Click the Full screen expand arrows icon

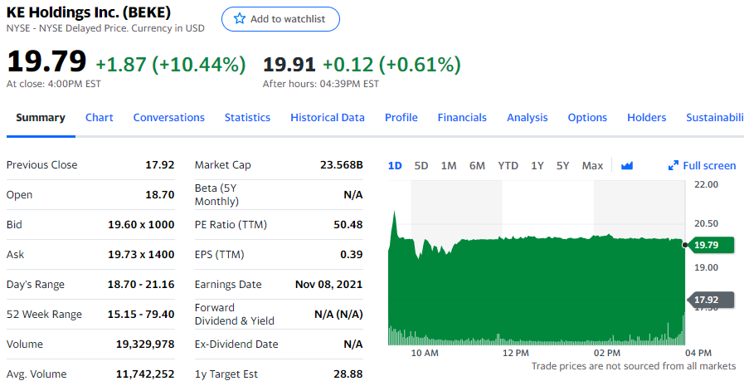[673, 166]
